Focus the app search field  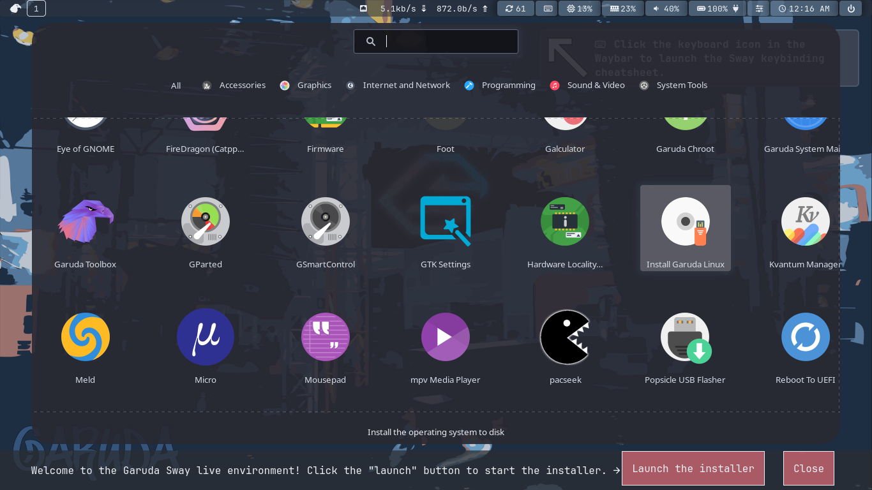(x=436, y=41)
